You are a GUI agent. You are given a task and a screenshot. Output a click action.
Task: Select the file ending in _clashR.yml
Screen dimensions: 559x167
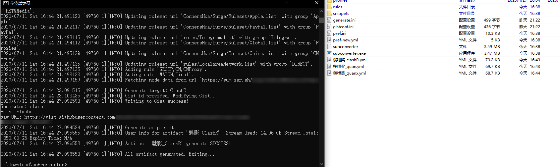point(350,60)
